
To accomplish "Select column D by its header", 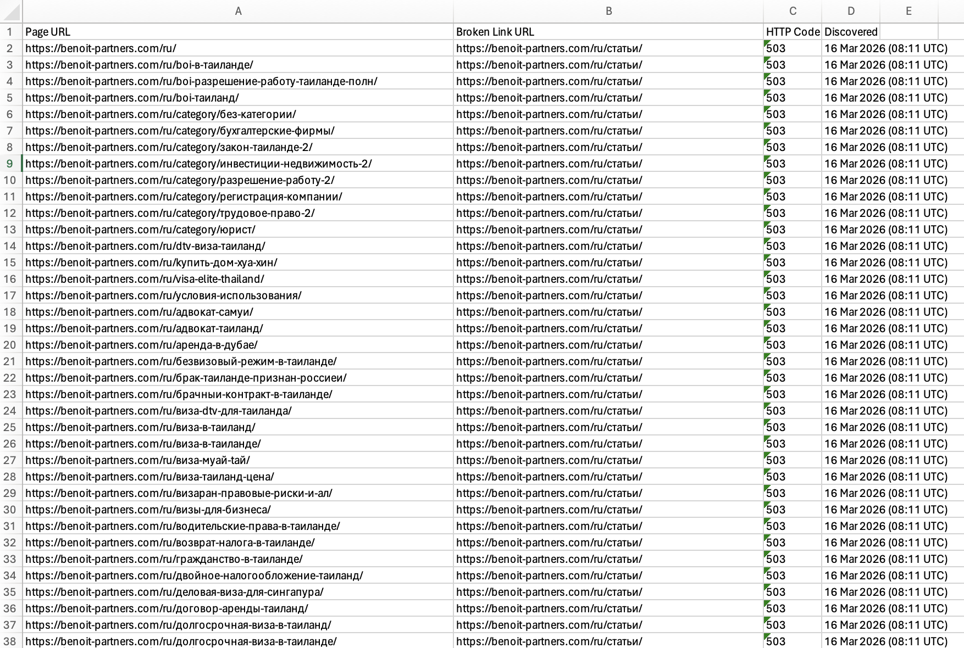I will (x=851, y=11).
